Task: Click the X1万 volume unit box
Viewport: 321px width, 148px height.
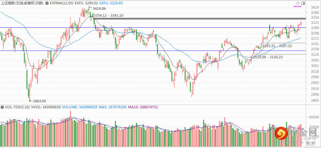Action: tap(311, 144)
